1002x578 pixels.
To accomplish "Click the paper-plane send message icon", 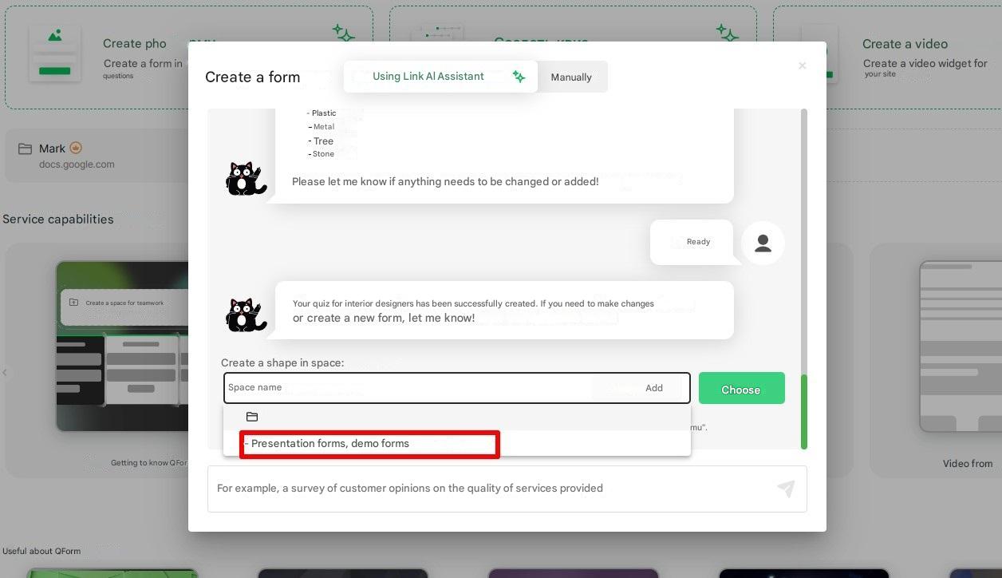I will (x=786, y=489).
